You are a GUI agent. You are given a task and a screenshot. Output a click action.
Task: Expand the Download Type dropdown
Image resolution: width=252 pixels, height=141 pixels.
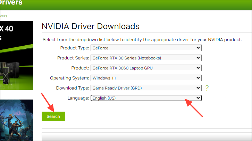click(x=146, y=88)
